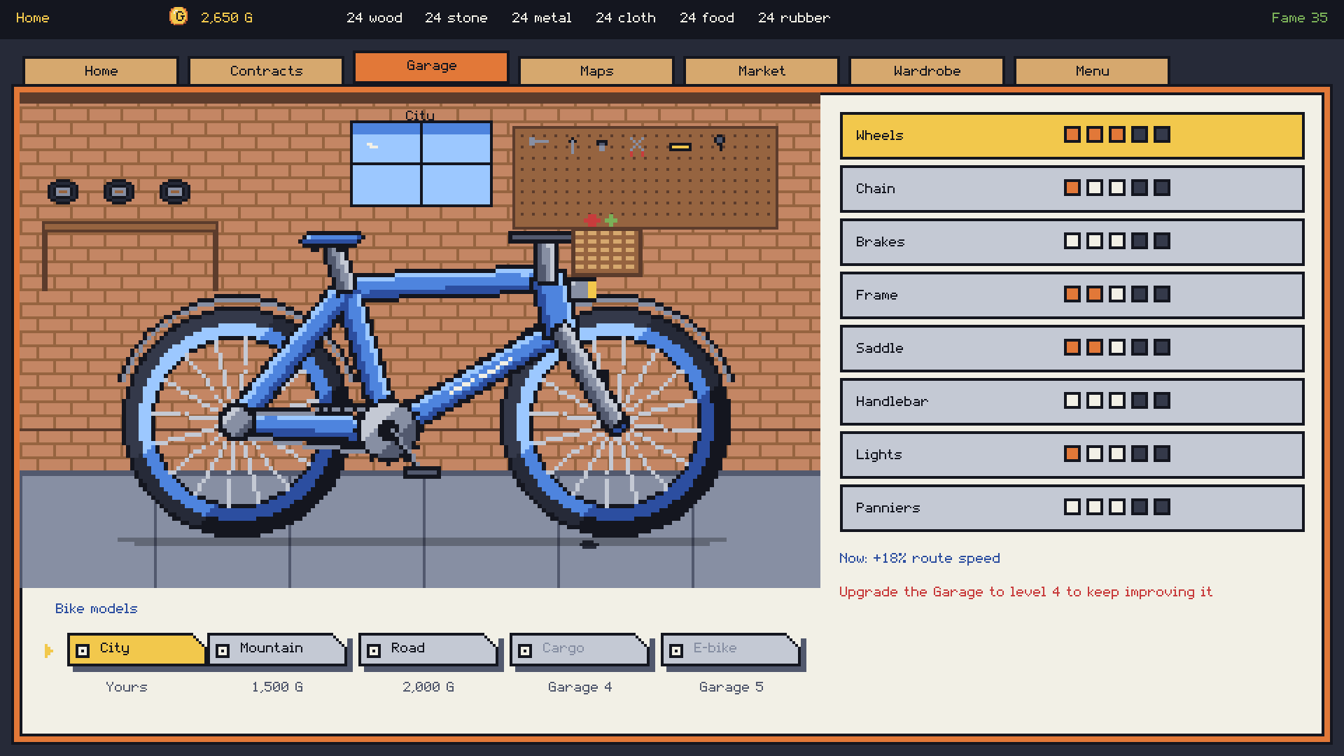The image size is (1344, 756).
Task: Click the active Garage tab
Action: tap(431, 66)
